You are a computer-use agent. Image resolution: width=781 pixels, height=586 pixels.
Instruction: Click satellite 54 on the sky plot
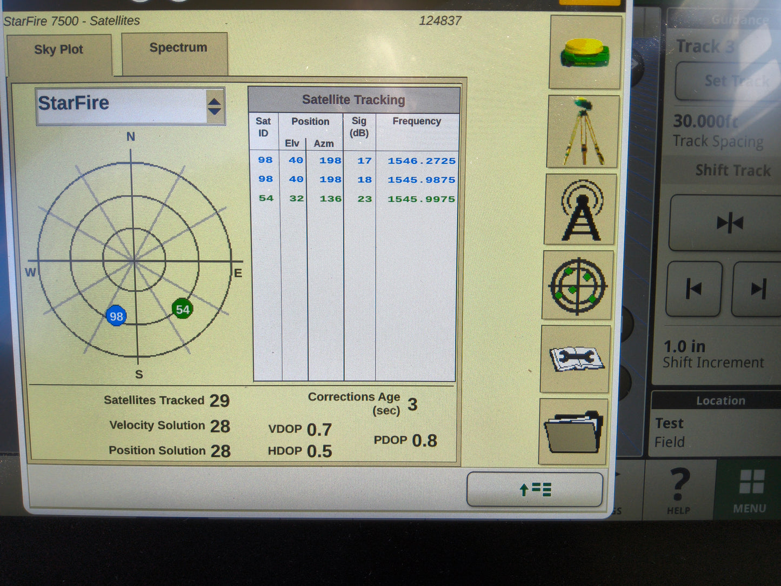[x=182, y=309]
